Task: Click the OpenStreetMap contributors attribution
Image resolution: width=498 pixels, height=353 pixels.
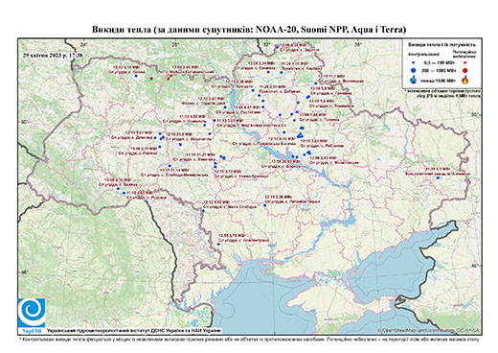Action: (428, 330)
